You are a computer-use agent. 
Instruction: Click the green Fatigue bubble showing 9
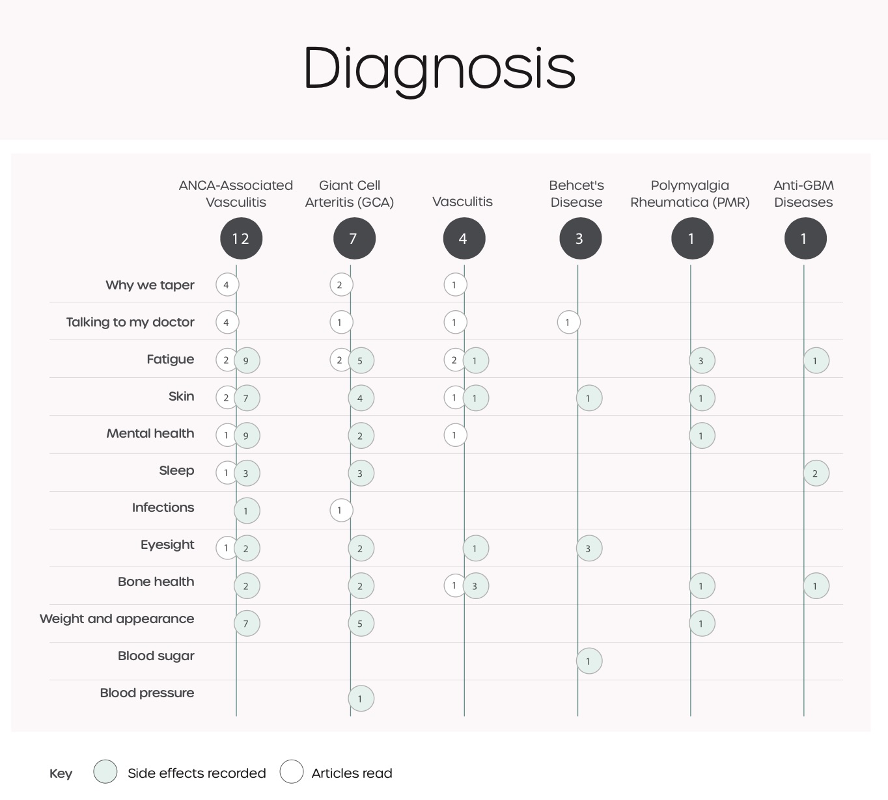247,360
